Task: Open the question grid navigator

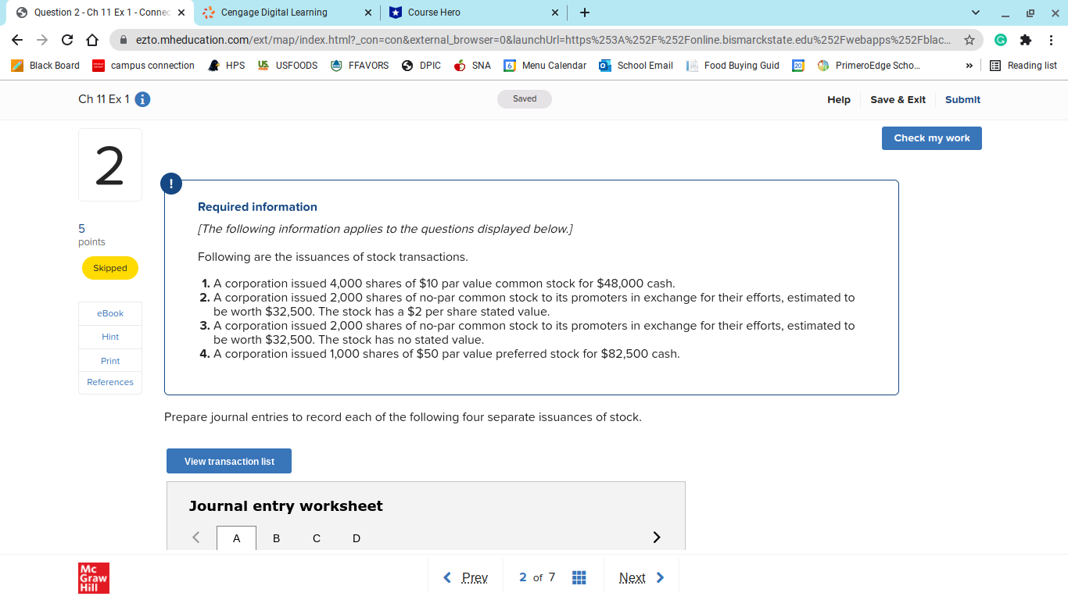Action: pyautogui.click(x=579, y=577)
